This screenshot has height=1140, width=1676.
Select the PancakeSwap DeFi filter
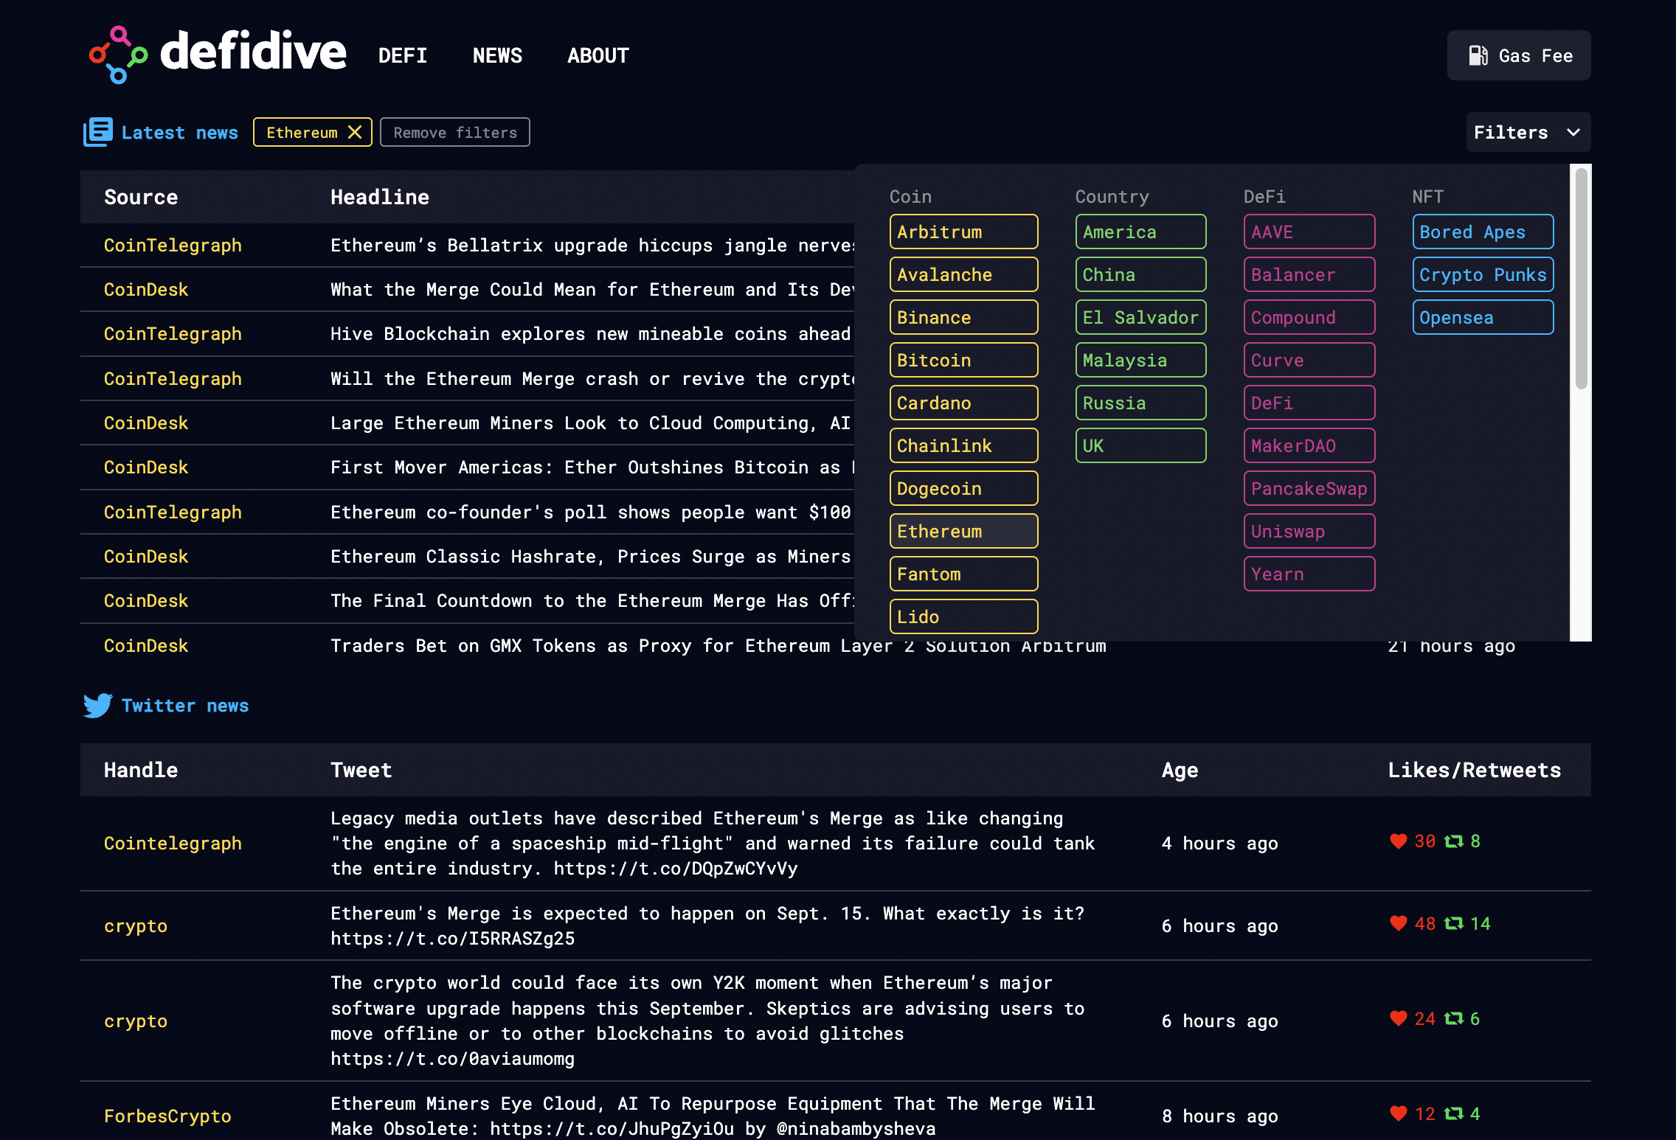pyautogui.click(x=1309, y=488)
